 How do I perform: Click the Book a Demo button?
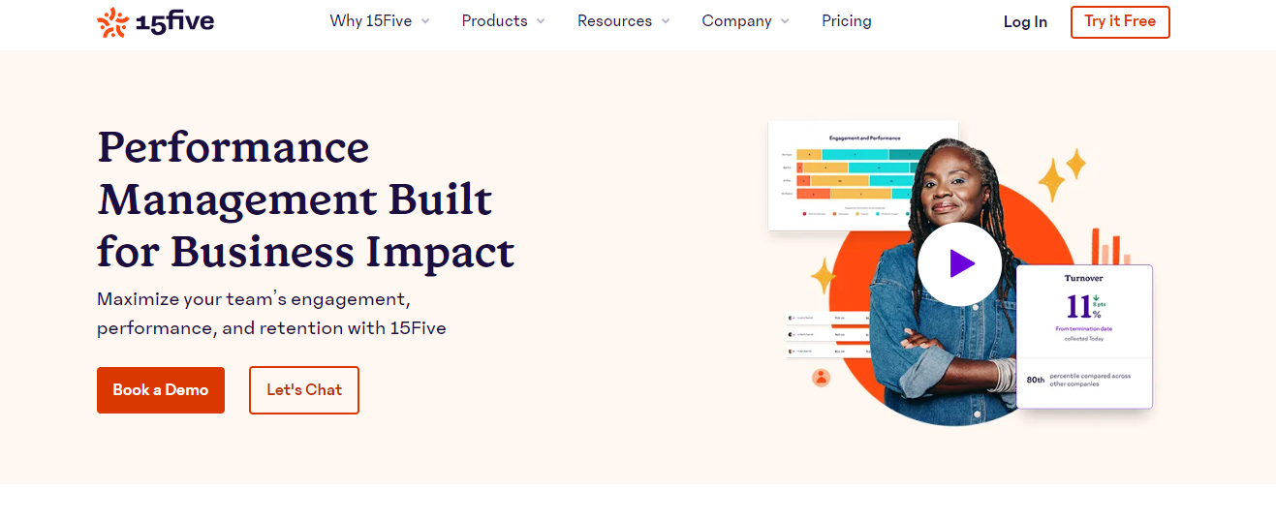tap(161, 390)
